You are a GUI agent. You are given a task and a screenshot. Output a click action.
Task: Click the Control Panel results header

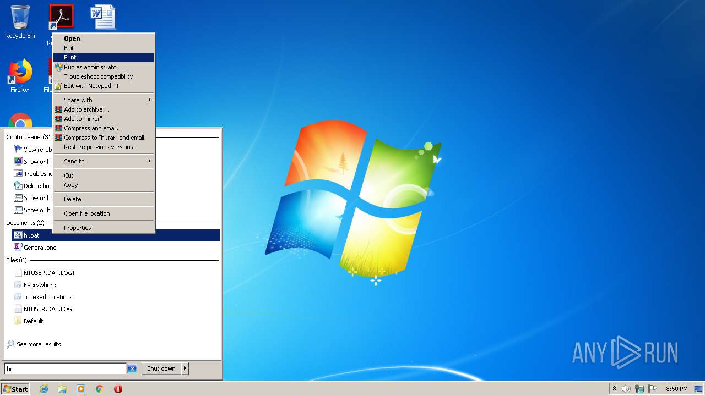[29, 137]
